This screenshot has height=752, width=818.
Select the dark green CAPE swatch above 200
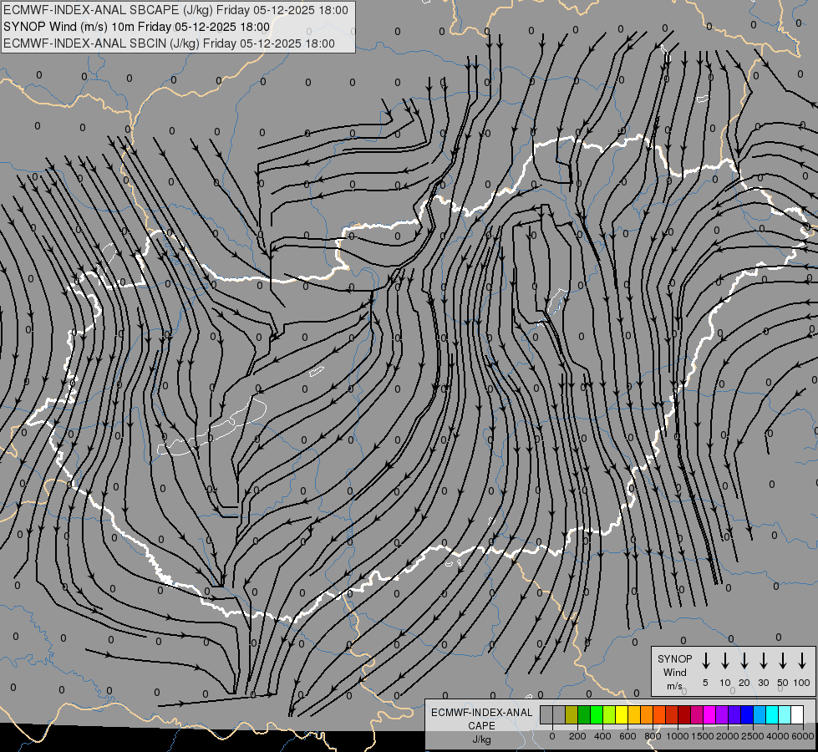tap(584, 714)
